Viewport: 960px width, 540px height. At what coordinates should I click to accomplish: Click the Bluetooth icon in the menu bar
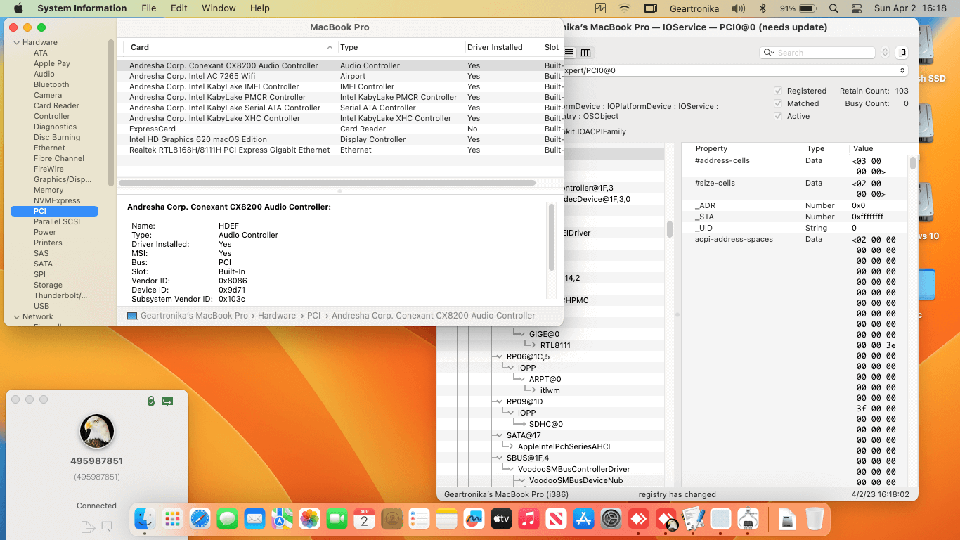coord(763,8)
